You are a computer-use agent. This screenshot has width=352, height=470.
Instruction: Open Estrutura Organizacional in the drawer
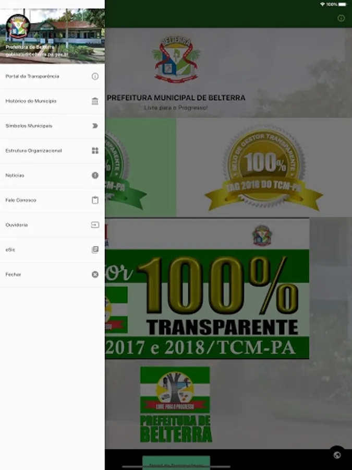point(52,151)
